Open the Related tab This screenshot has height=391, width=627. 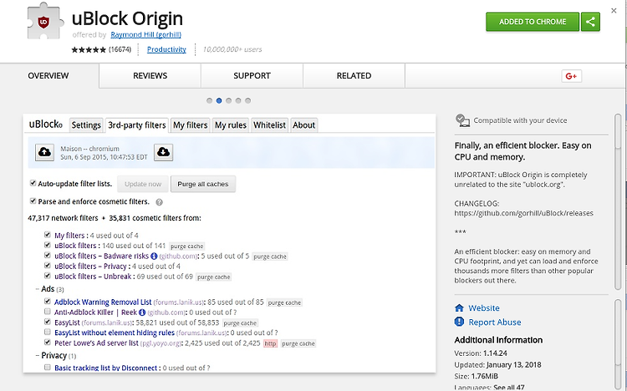(x=354, y=75)
